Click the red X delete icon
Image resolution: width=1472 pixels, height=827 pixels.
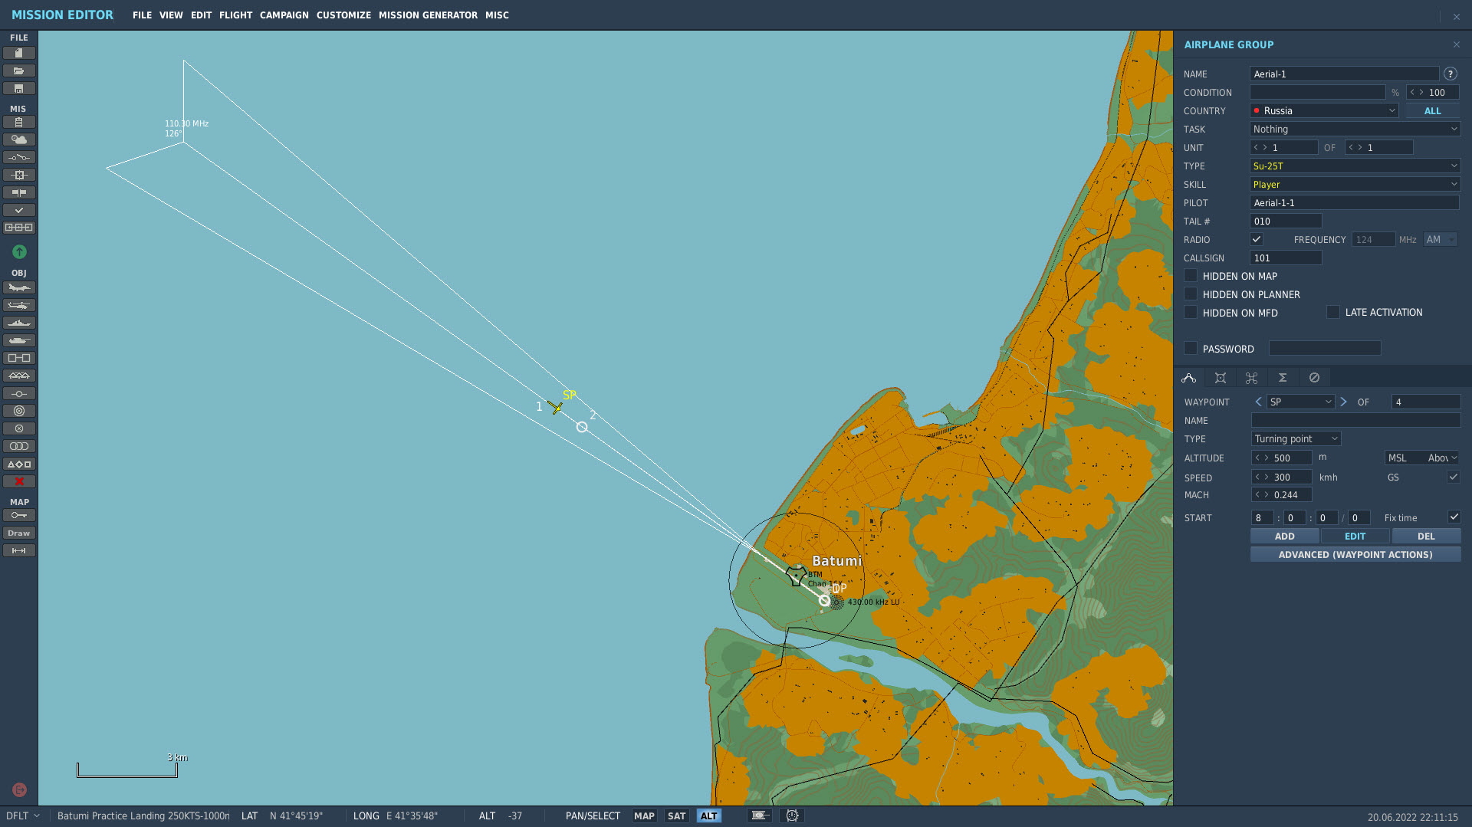click(19, 482)
